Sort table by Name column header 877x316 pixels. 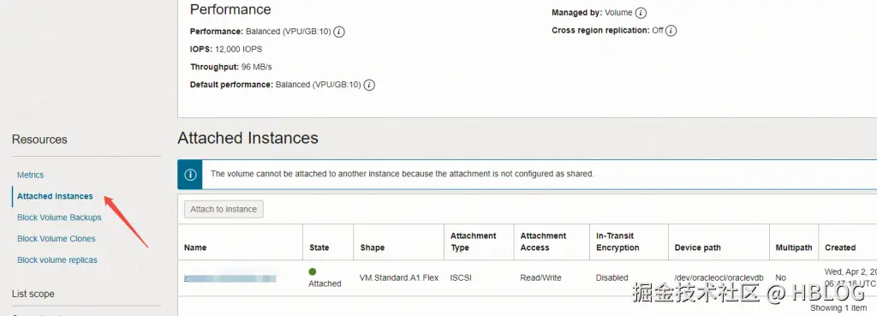click(195, 247)
